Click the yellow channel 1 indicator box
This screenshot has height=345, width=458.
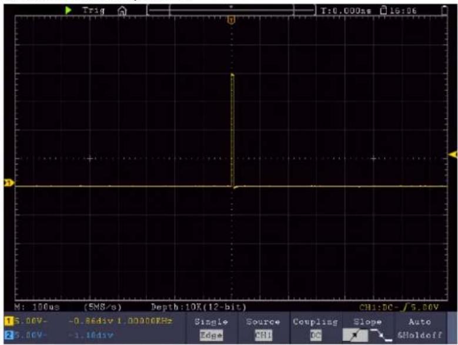[9, 321]
